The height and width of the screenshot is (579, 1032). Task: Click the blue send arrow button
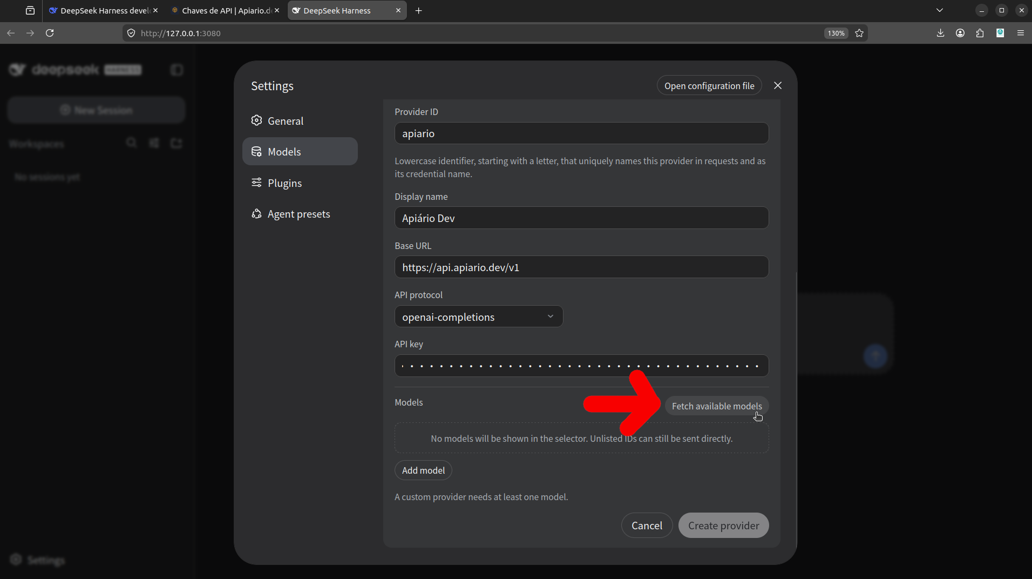coord(875,356)
